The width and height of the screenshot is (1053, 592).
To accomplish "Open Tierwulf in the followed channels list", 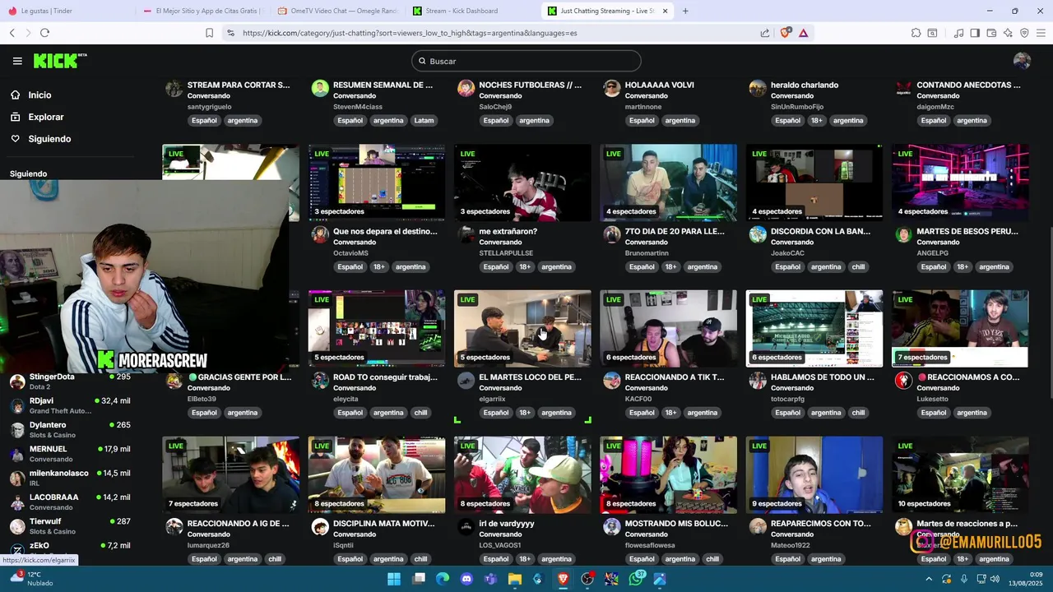I will [70, 526].
